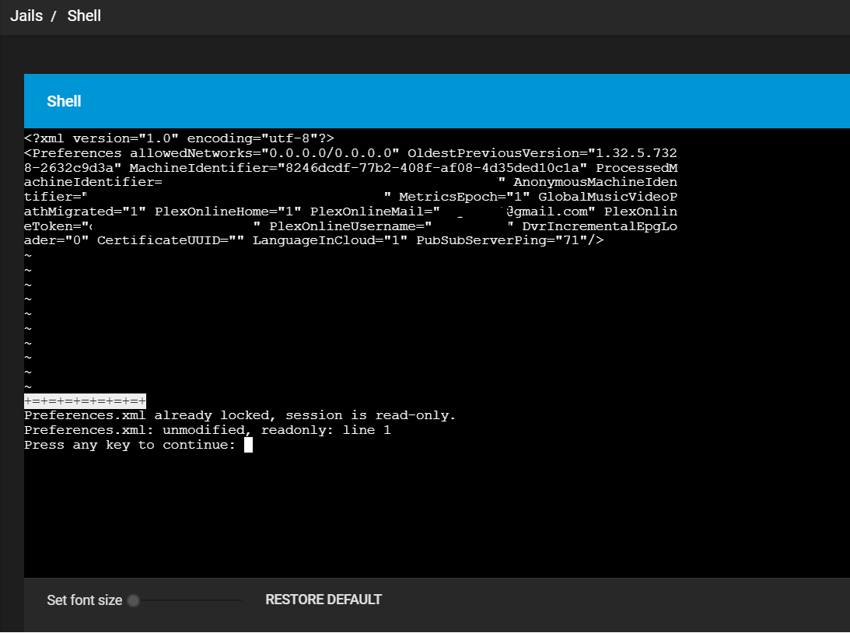Screen dimensions: 850x633
Task: Click the blue Shell header title
Action: (x=64, y=101)
